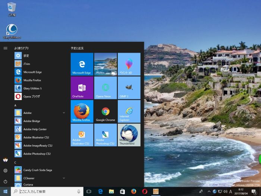Image resolution: width=261 pixels, height=196 pixels.
Task: Launch the Mozilla Thunderbird tile
Action: (129, 135)
